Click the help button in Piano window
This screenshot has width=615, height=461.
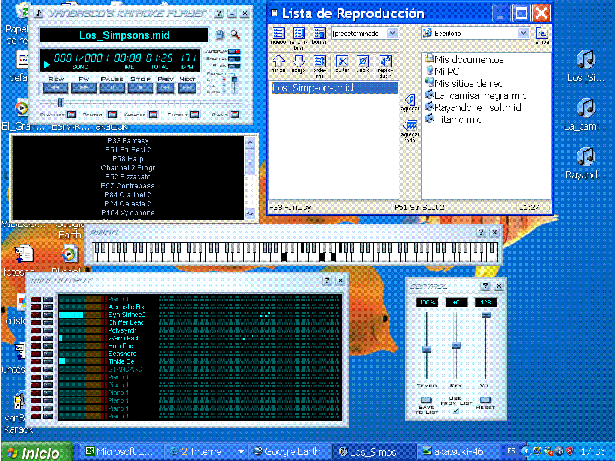coord(481,232)
